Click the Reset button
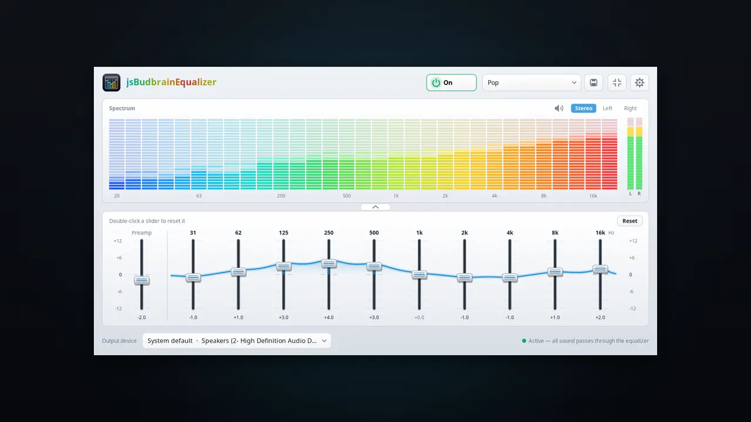 (630, 221)
